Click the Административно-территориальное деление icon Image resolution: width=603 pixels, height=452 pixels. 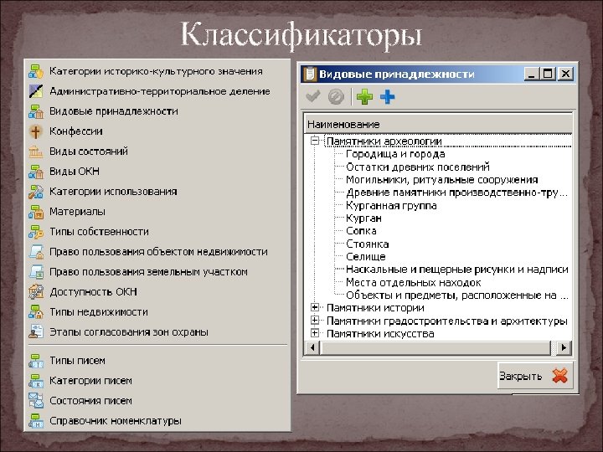tap(36, 91)
